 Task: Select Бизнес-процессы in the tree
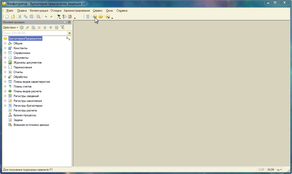point(25,115)
